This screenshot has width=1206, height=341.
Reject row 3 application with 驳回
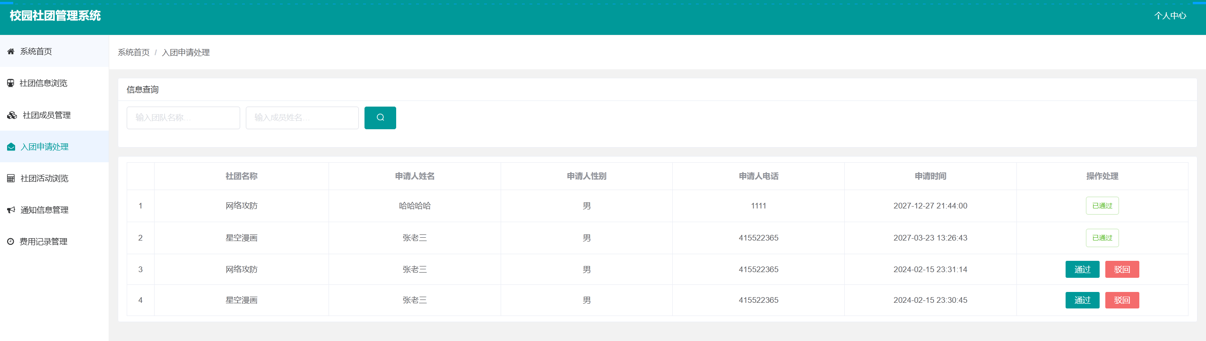click(1122, 269)
